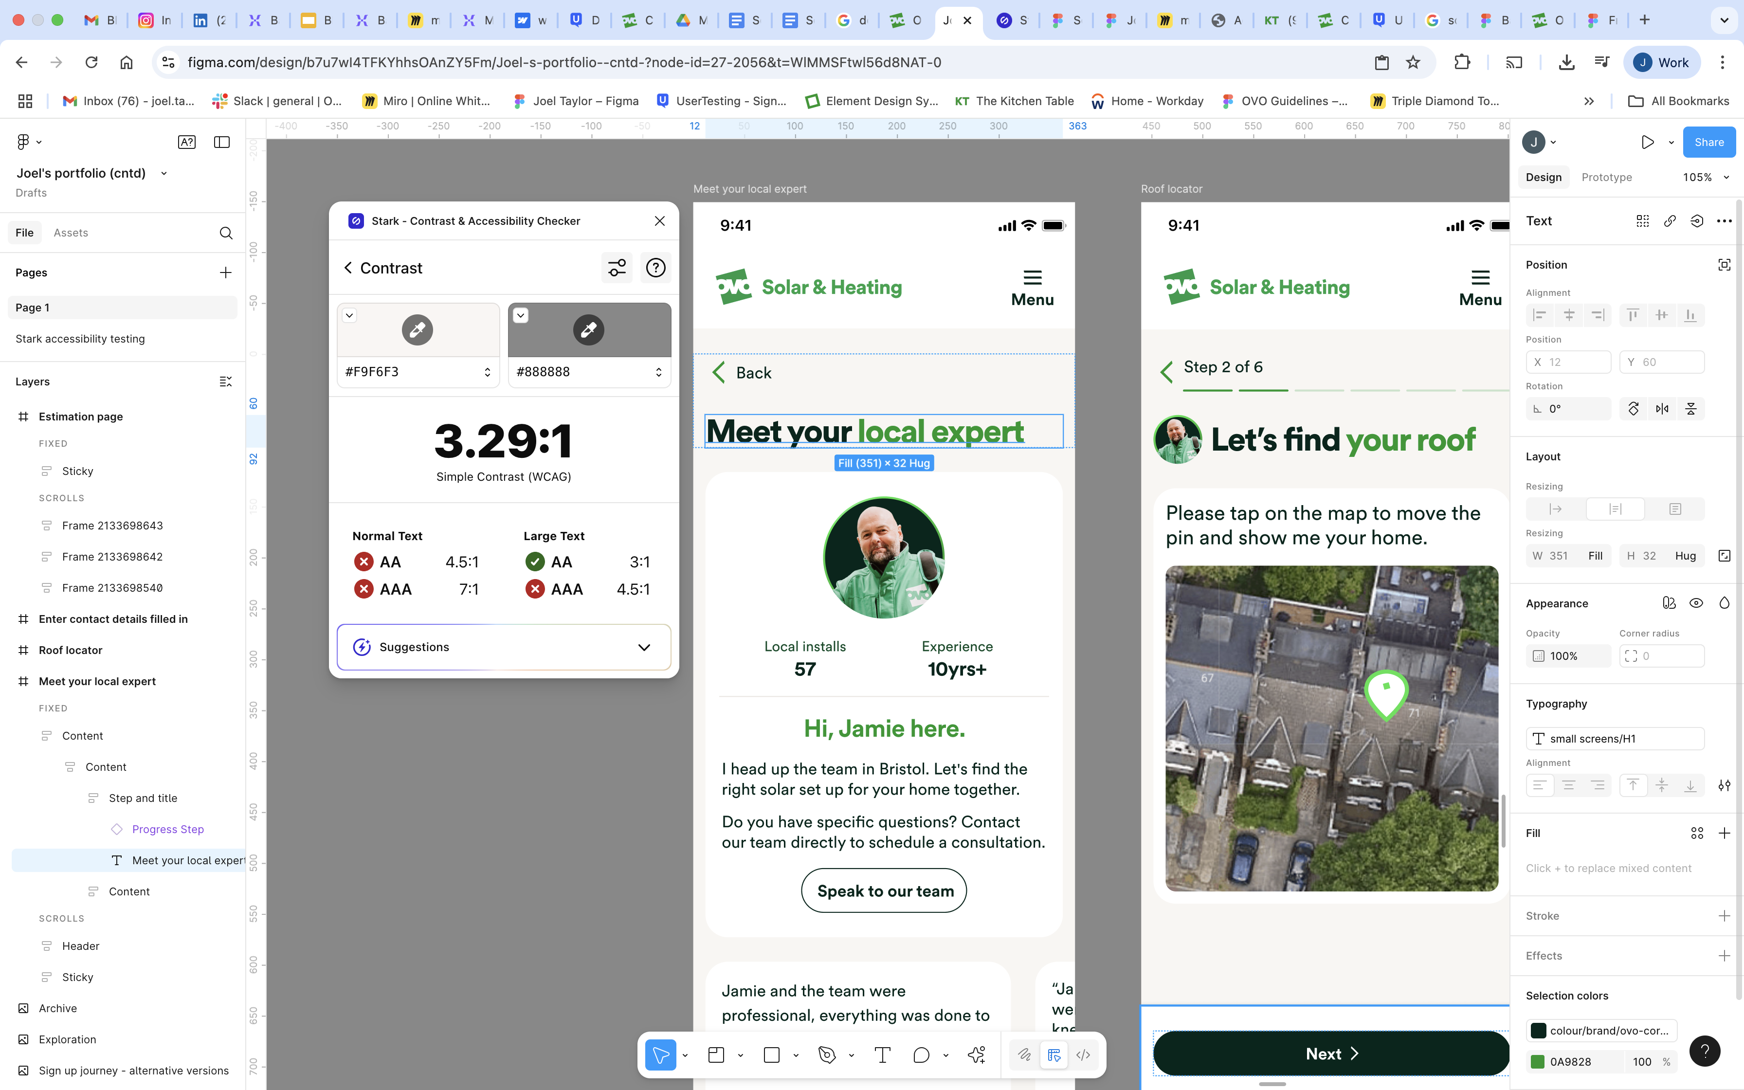
Task: Open Stark contrast settings sliders icon
Action: click(617, 268)
